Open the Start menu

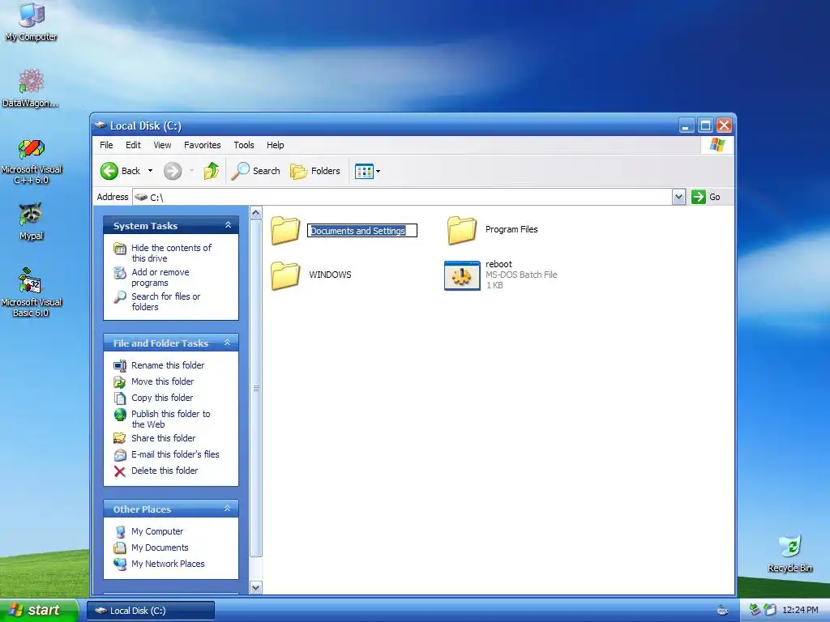pos(39,610)
